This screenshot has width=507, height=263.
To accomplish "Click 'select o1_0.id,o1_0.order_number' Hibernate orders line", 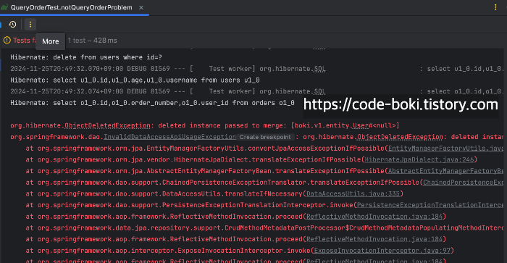I will (x=152, y=103).
